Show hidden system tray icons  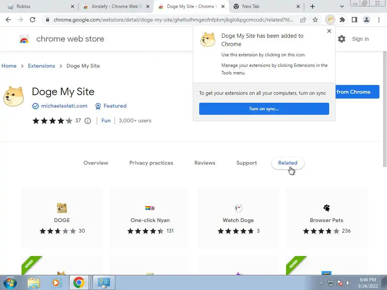click(321, 283)
